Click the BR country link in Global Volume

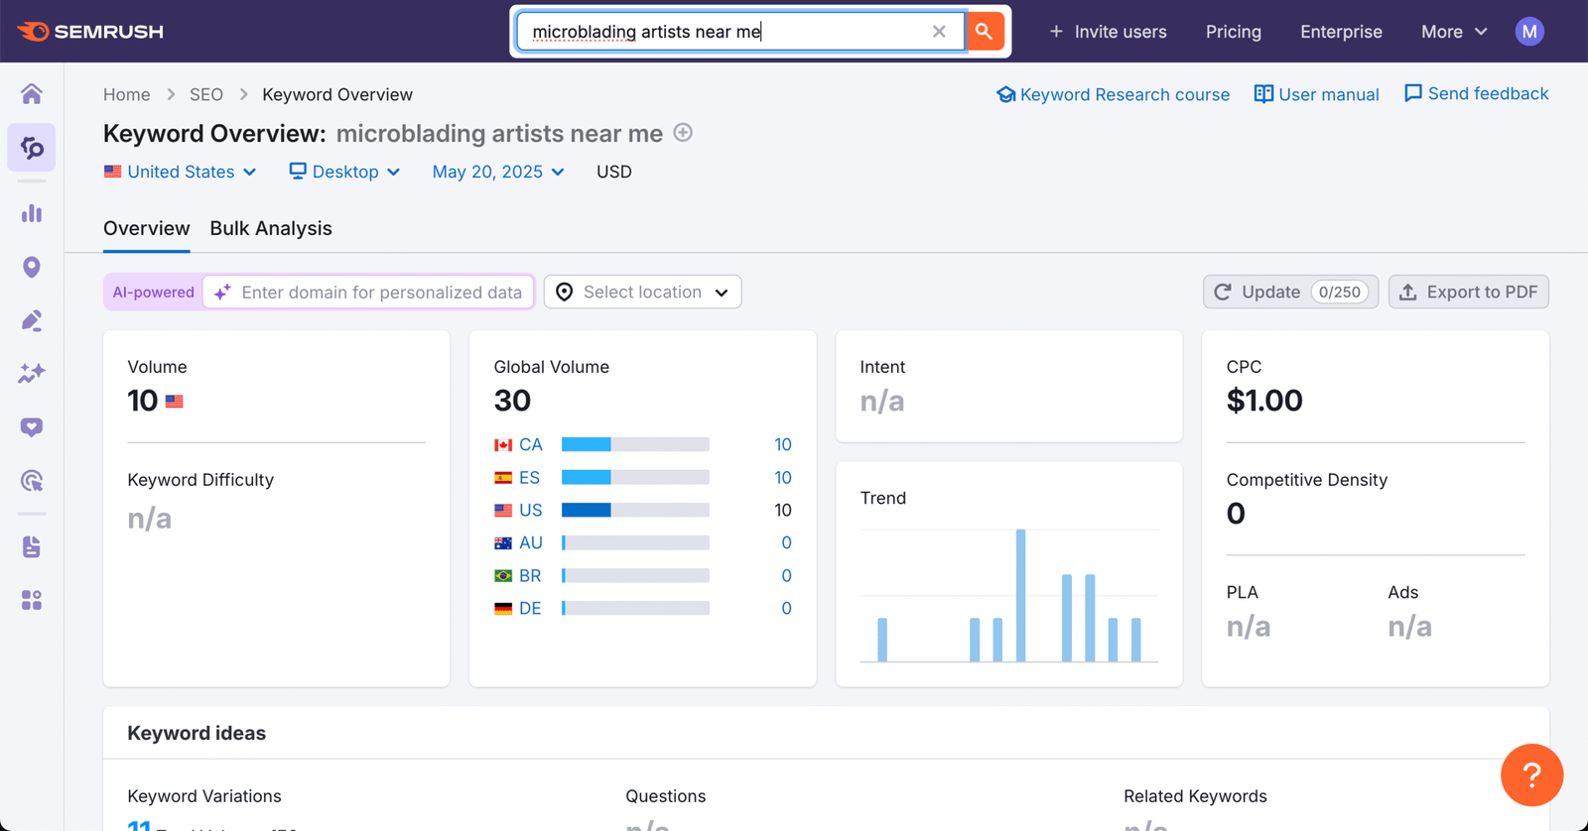coord(530,575)
